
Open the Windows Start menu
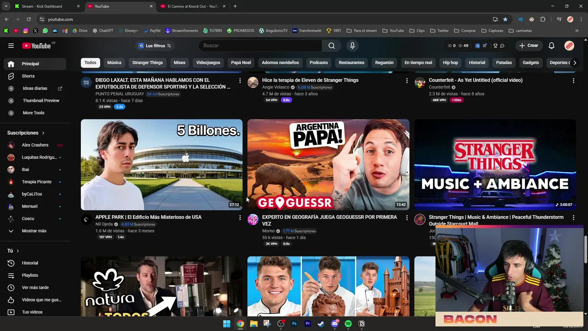[226, 324]
